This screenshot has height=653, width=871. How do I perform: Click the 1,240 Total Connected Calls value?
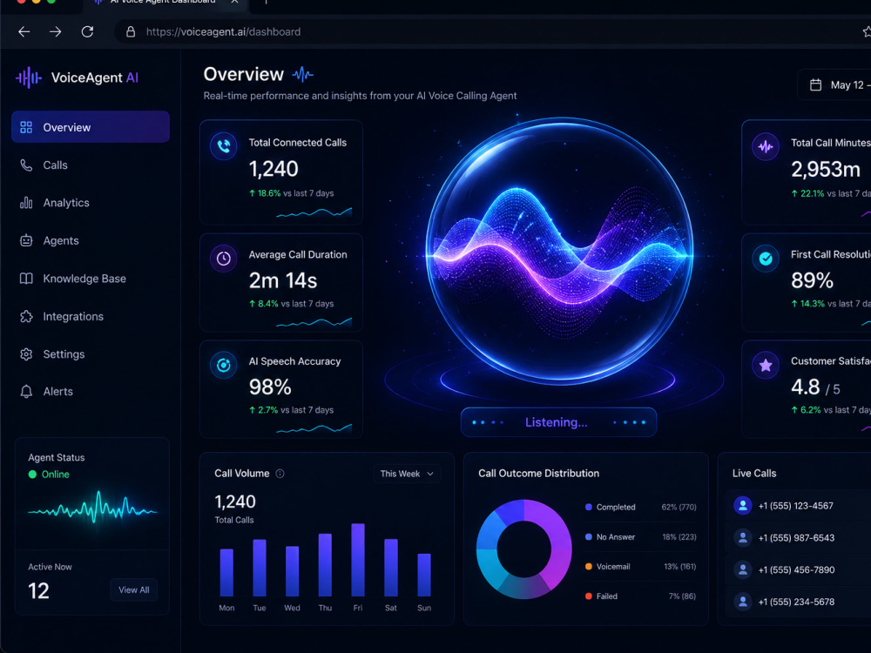tap(273, 169)
